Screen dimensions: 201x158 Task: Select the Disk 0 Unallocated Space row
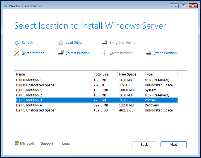[x=97, y=85]
